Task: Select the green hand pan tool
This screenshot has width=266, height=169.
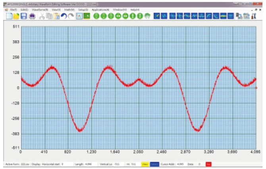Action: [x=147, y=16]
